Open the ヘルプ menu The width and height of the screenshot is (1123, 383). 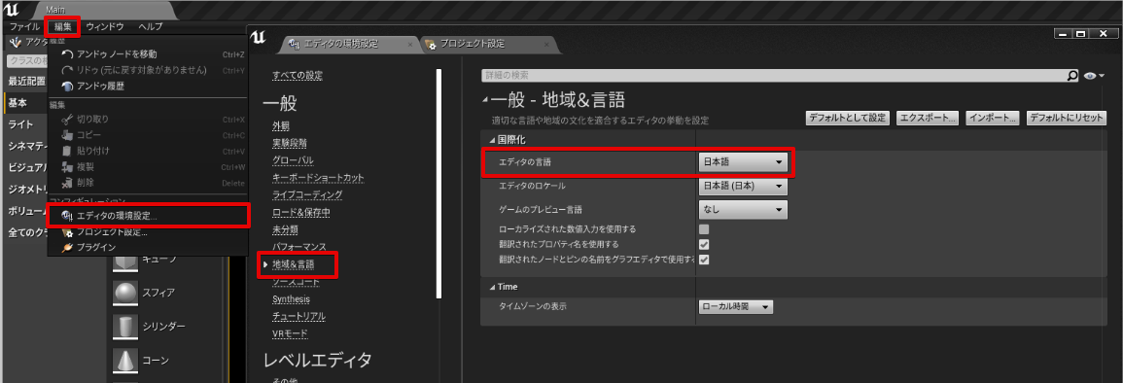(x=151, y=26)
